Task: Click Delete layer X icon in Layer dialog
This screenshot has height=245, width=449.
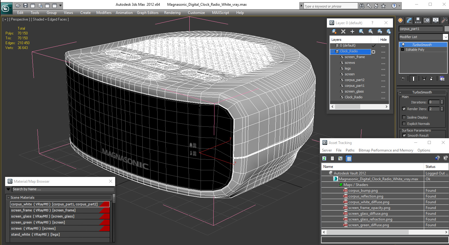Action: tap(343, 31)
